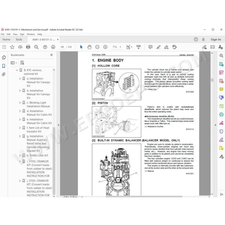The height and width of the screenshot is (225, 225).
Task: Collapse the right tools pane arrow
Action: (x=215, y=125)
